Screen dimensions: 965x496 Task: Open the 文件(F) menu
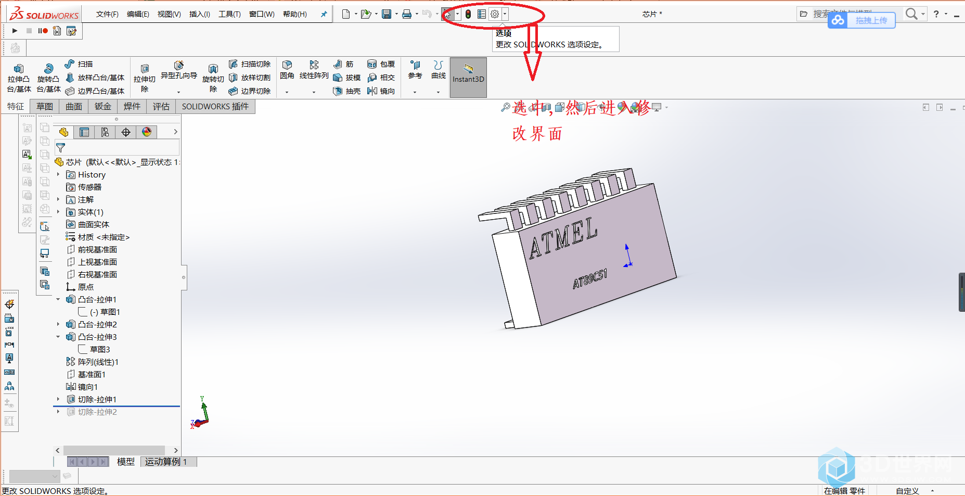(x=107, y=14)
